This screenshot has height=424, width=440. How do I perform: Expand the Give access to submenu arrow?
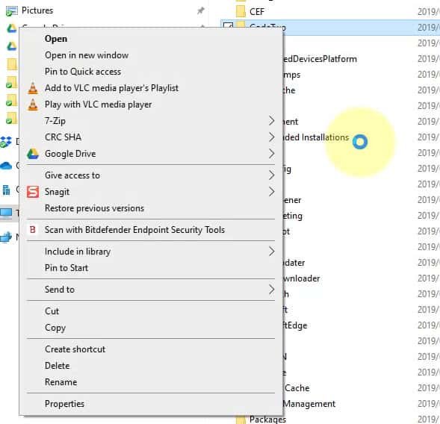click(x=271, y=175)
